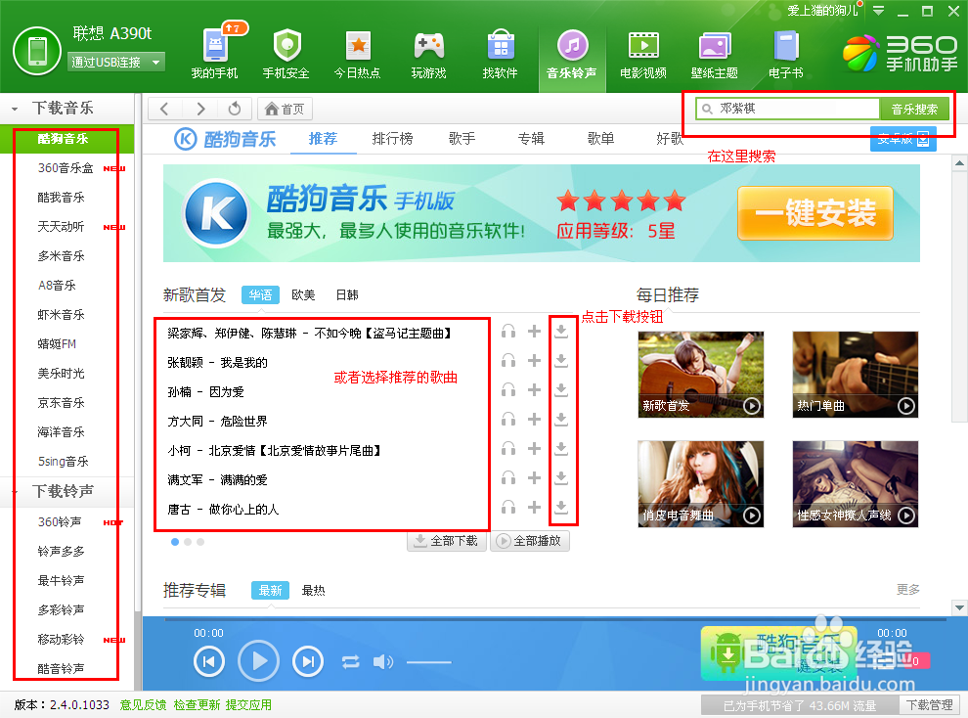Click the 全部播放 button
Screen dimensions: 968x718
click(530, 541)
